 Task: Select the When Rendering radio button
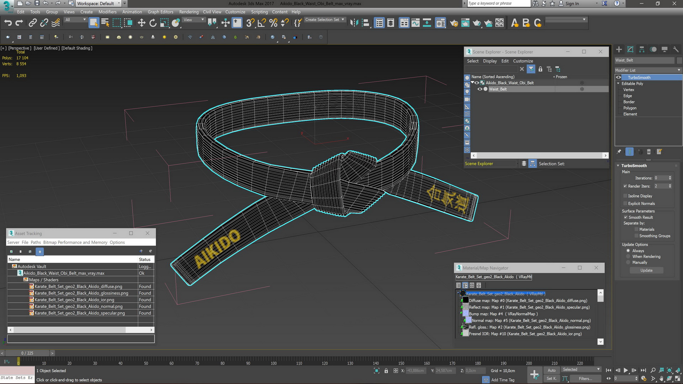point(628,256)
